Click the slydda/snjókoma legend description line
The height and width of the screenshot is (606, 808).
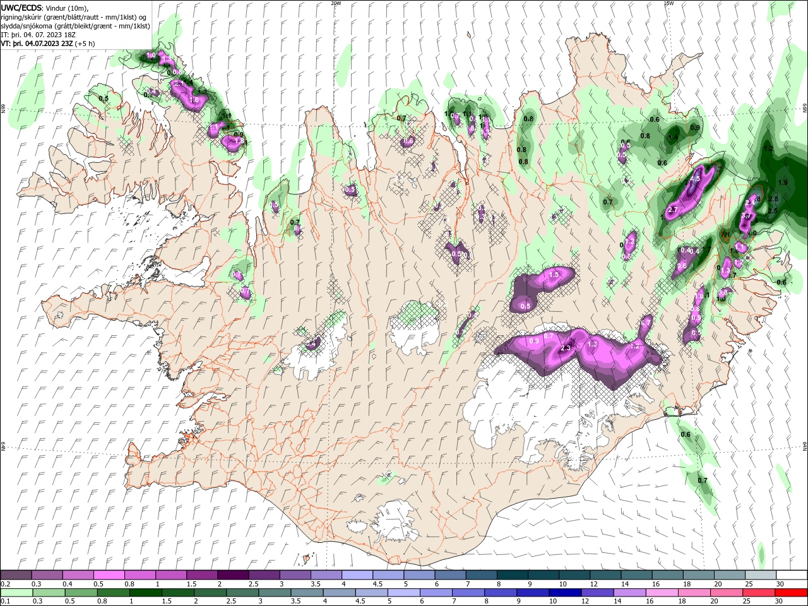click(75, 26)
